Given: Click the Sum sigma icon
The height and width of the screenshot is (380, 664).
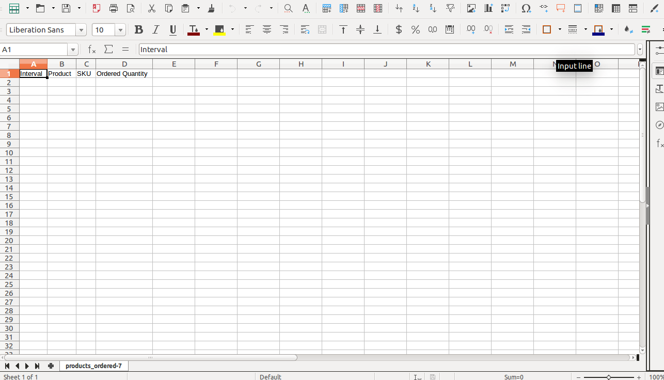Looking at the screenshot, I should point(108,50).
